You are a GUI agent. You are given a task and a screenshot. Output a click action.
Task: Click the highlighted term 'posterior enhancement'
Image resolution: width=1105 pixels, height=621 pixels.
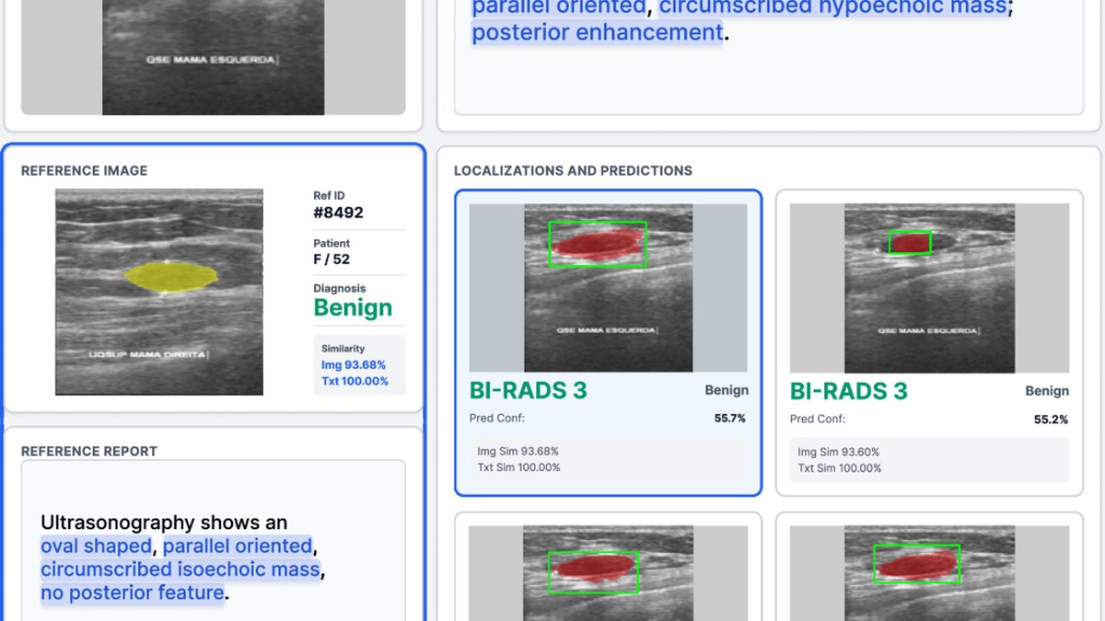click(598, 32)
